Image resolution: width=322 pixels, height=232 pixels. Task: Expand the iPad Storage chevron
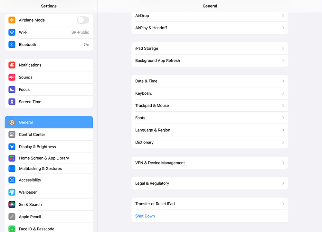(283, 48)
